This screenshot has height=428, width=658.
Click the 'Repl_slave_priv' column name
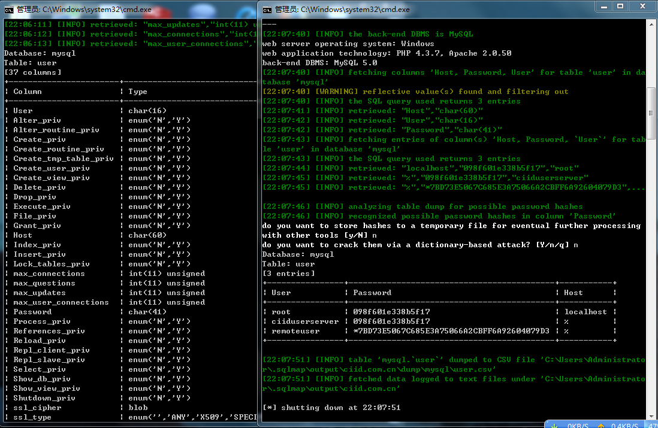pyautogui.click(x=49, y=360)
